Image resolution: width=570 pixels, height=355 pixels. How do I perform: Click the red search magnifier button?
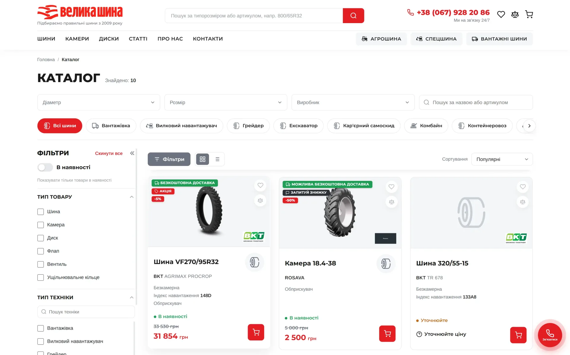pyautogui.click(x=353, y=16)
